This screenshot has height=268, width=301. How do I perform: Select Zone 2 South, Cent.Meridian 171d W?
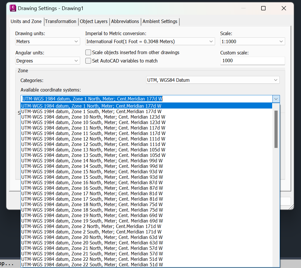(x=146, y=232)
